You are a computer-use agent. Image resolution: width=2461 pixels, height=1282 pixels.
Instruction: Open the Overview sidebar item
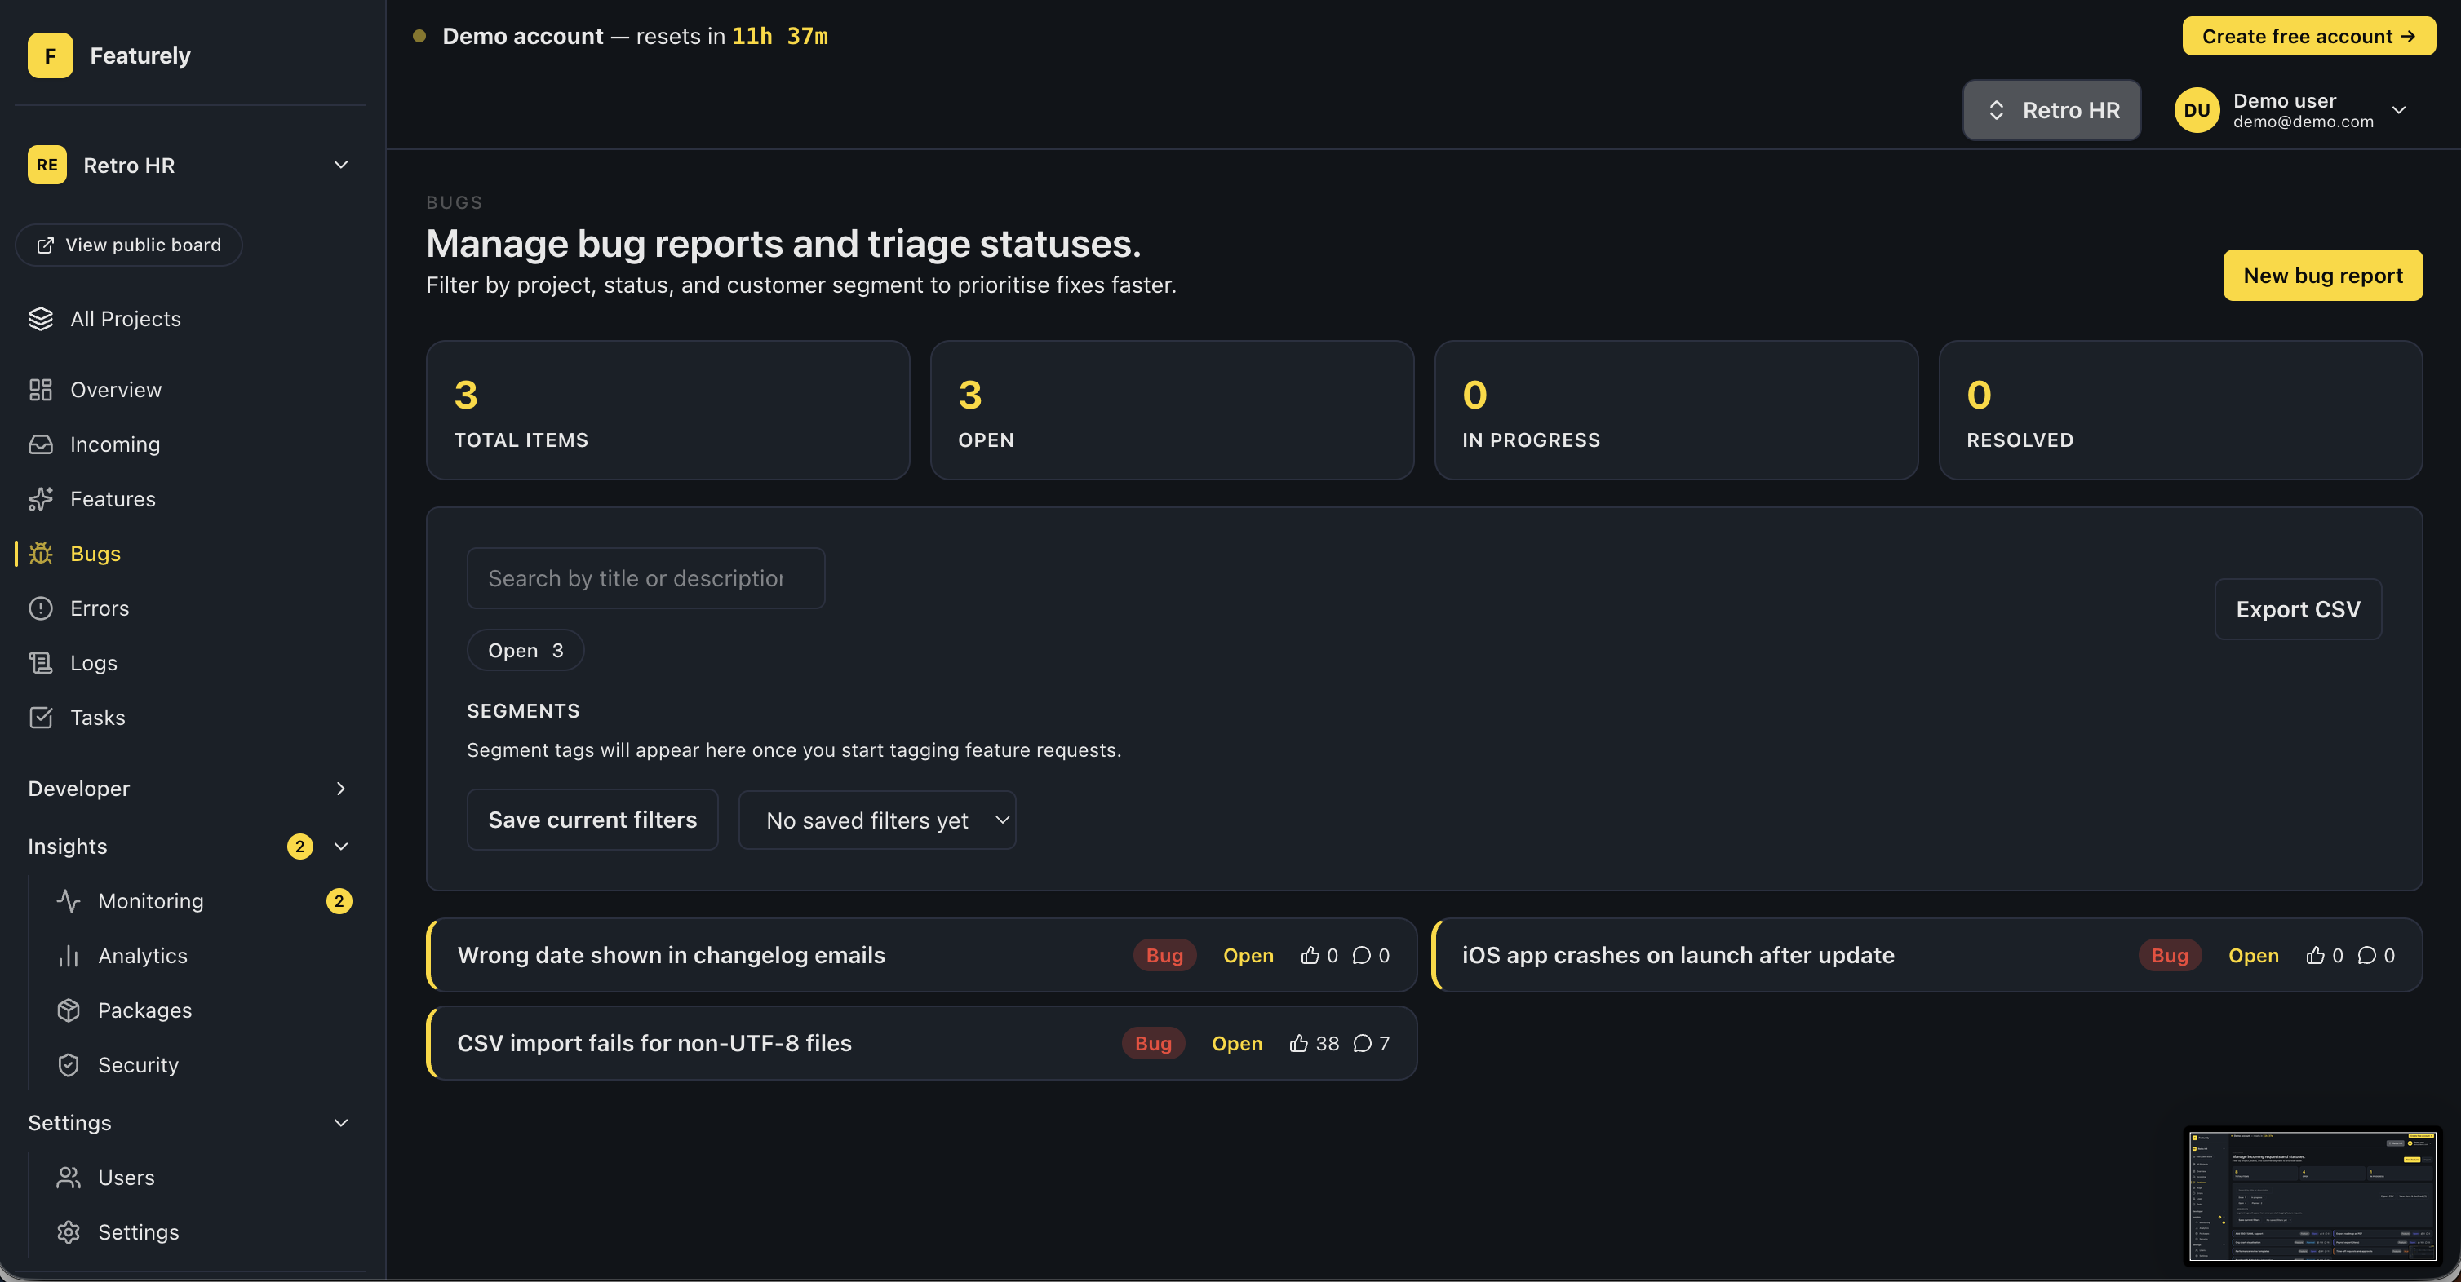click(116, 390)
